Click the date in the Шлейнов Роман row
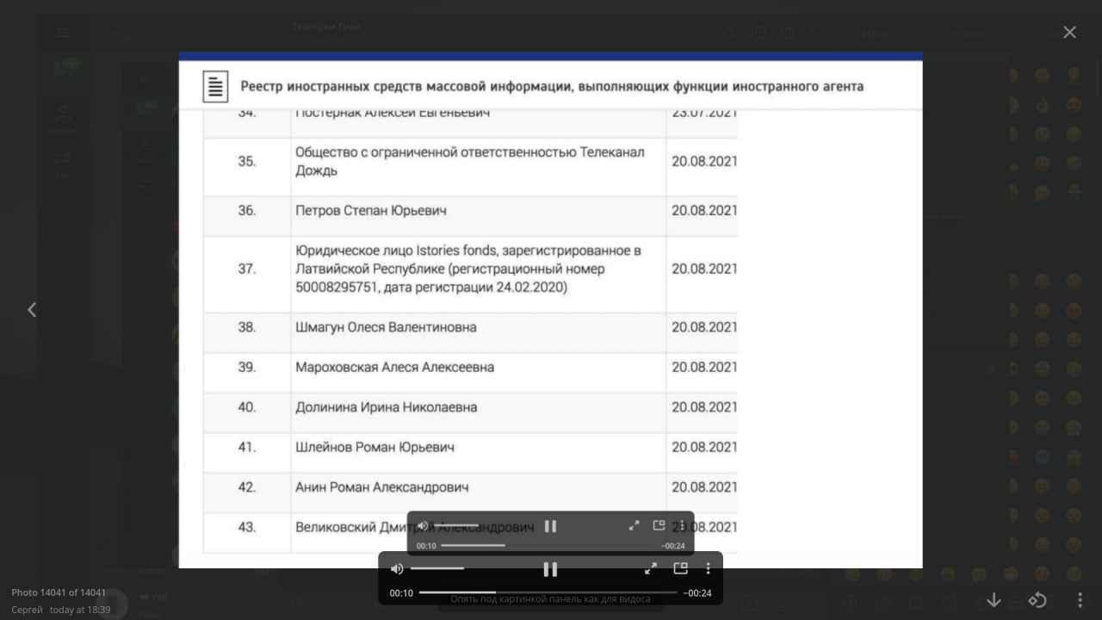Screen dimensions: 1102x620 (704, 447)
